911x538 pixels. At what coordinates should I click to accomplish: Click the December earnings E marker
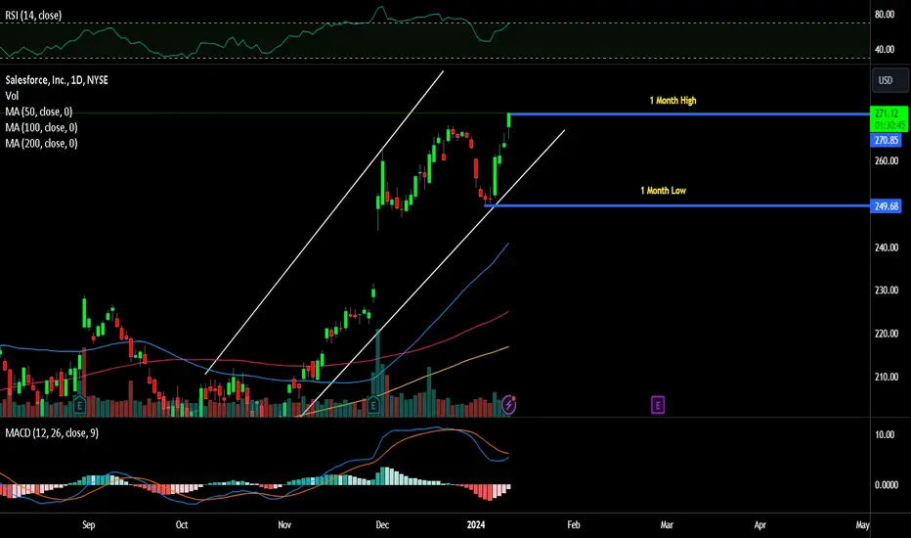373,405
